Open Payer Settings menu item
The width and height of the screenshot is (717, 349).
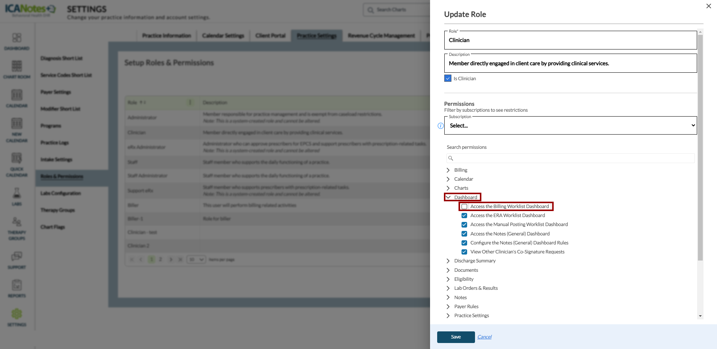[x=56, y=92]
